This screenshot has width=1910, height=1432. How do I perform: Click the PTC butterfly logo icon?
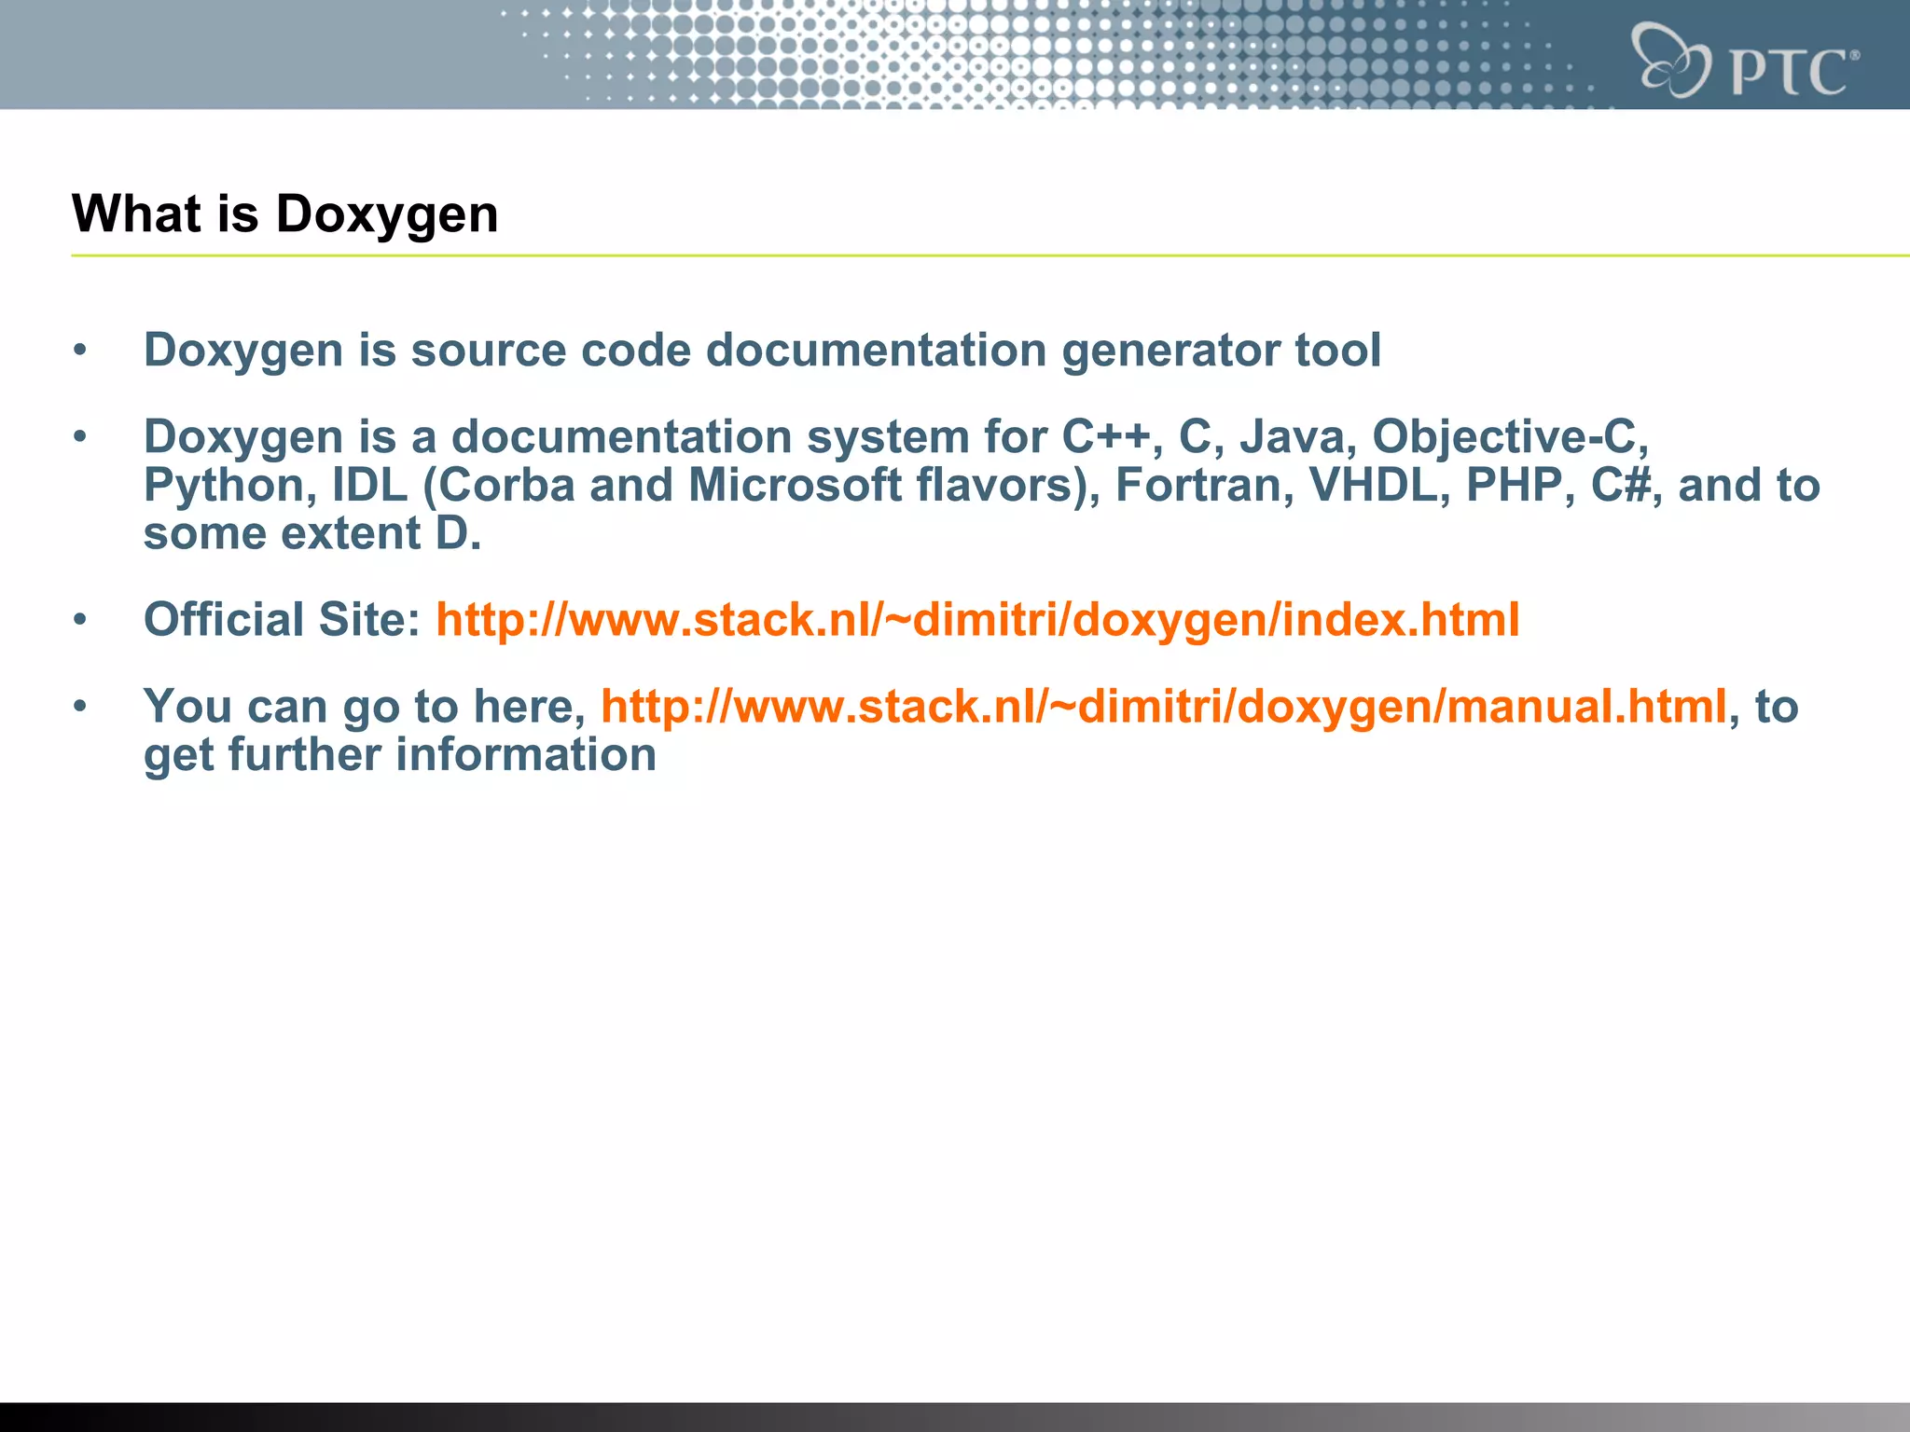[1673, 61]
